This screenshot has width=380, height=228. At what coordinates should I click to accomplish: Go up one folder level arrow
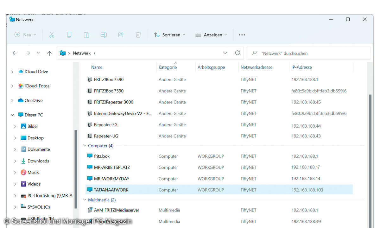click(49, 53)
